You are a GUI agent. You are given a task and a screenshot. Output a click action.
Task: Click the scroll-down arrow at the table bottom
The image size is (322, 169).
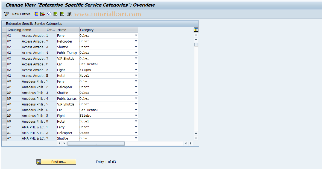click(196, 138)
